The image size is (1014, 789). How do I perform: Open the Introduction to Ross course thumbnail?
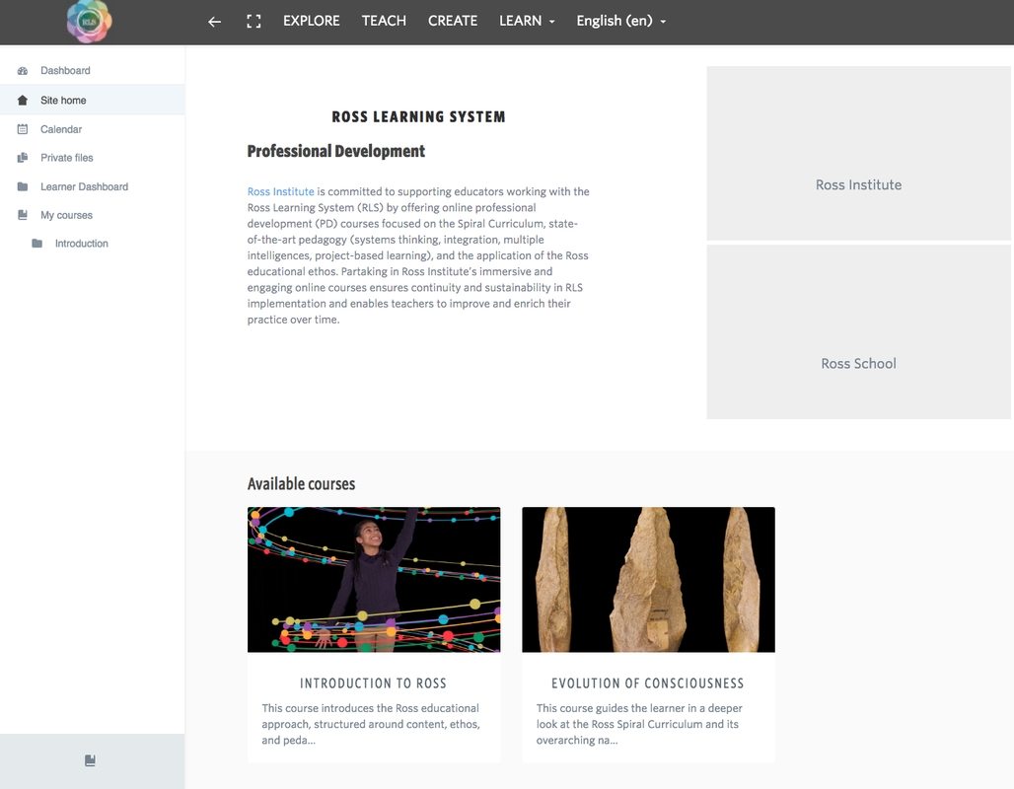(374, 580)
